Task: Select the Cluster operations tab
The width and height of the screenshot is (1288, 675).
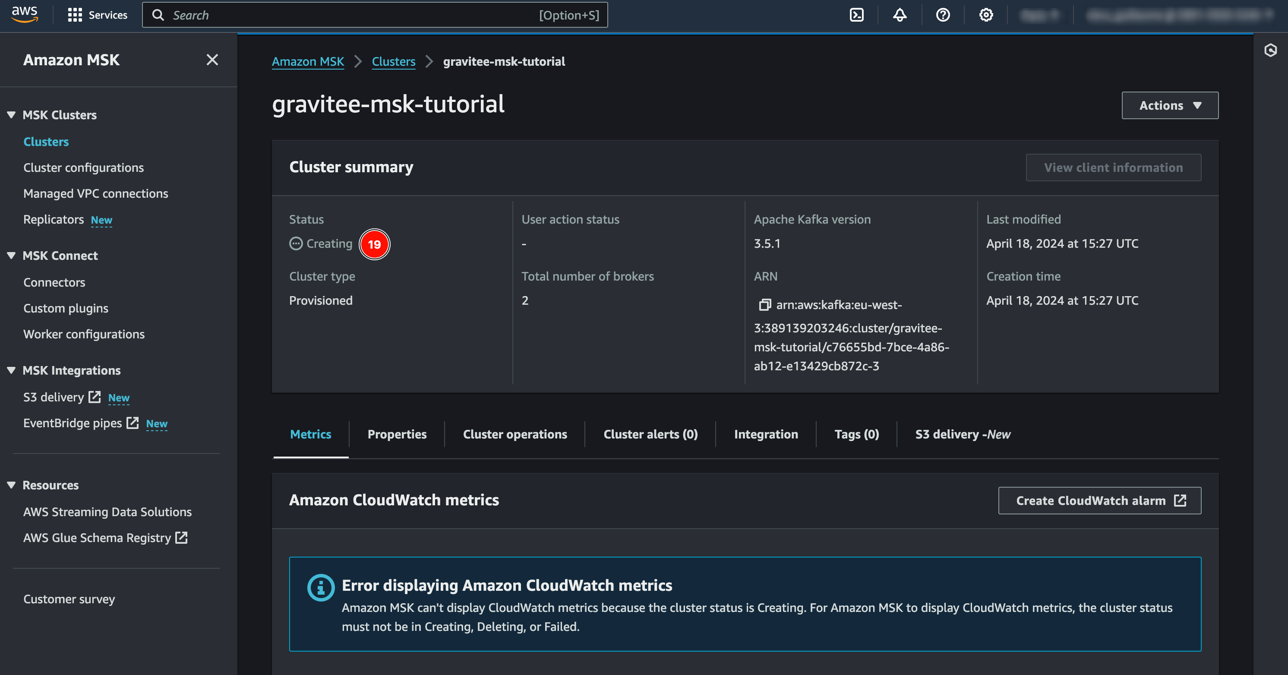Action: pos(515,433)
